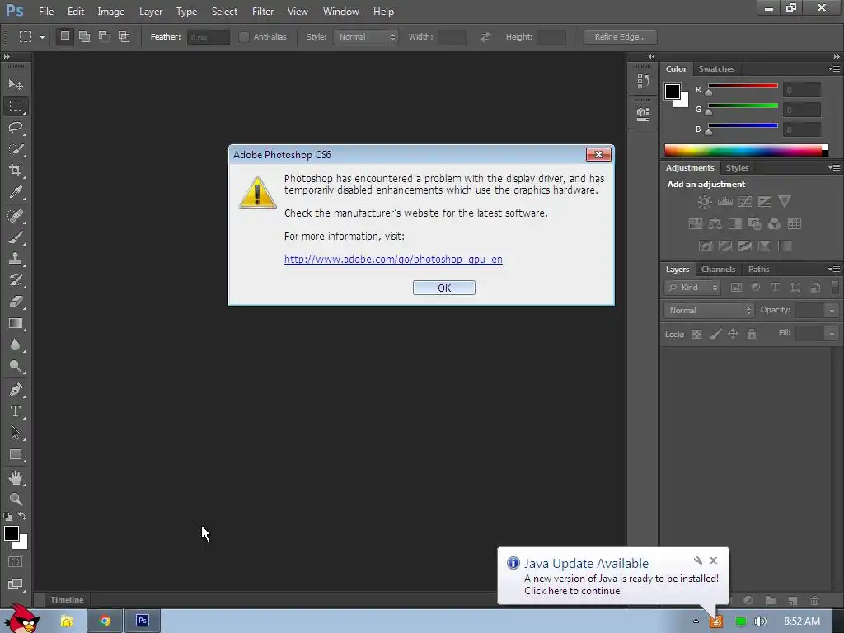Switch to the Styles tab

(737, 168)
